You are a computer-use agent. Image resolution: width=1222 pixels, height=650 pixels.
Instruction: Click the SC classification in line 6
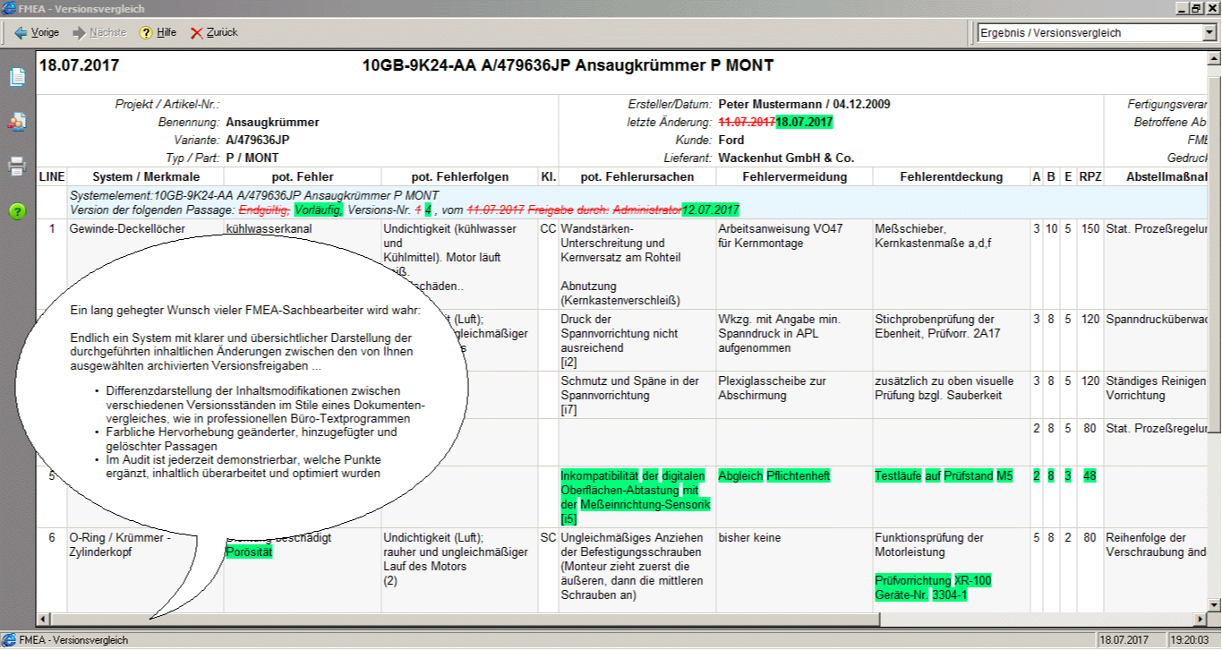coord(549,538)
